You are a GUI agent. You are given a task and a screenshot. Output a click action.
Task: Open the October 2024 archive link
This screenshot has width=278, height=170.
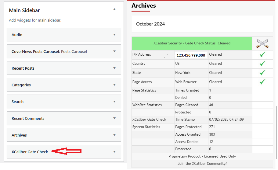[150, 24]
